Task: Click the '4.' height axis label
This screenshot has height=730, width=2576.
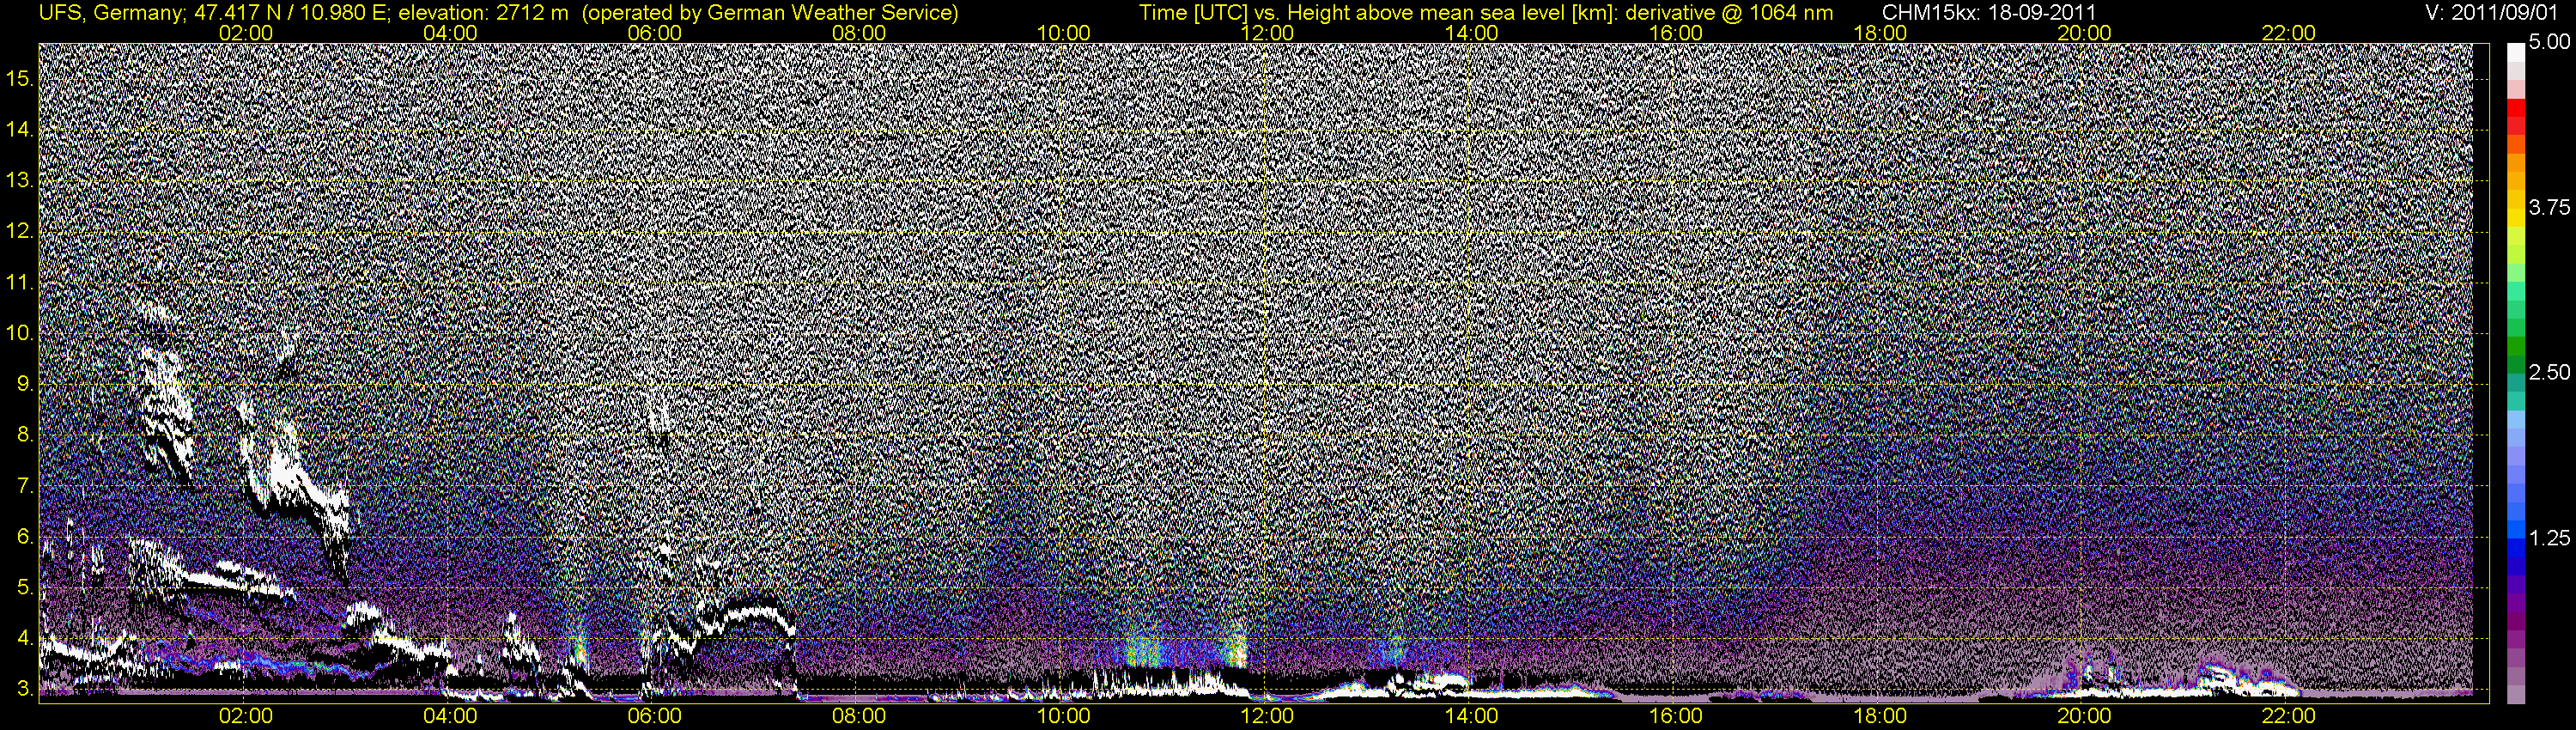Action: point(26,639)
